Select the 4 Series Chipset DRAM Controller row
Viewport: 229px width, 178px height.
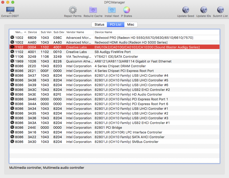(115, 66)
